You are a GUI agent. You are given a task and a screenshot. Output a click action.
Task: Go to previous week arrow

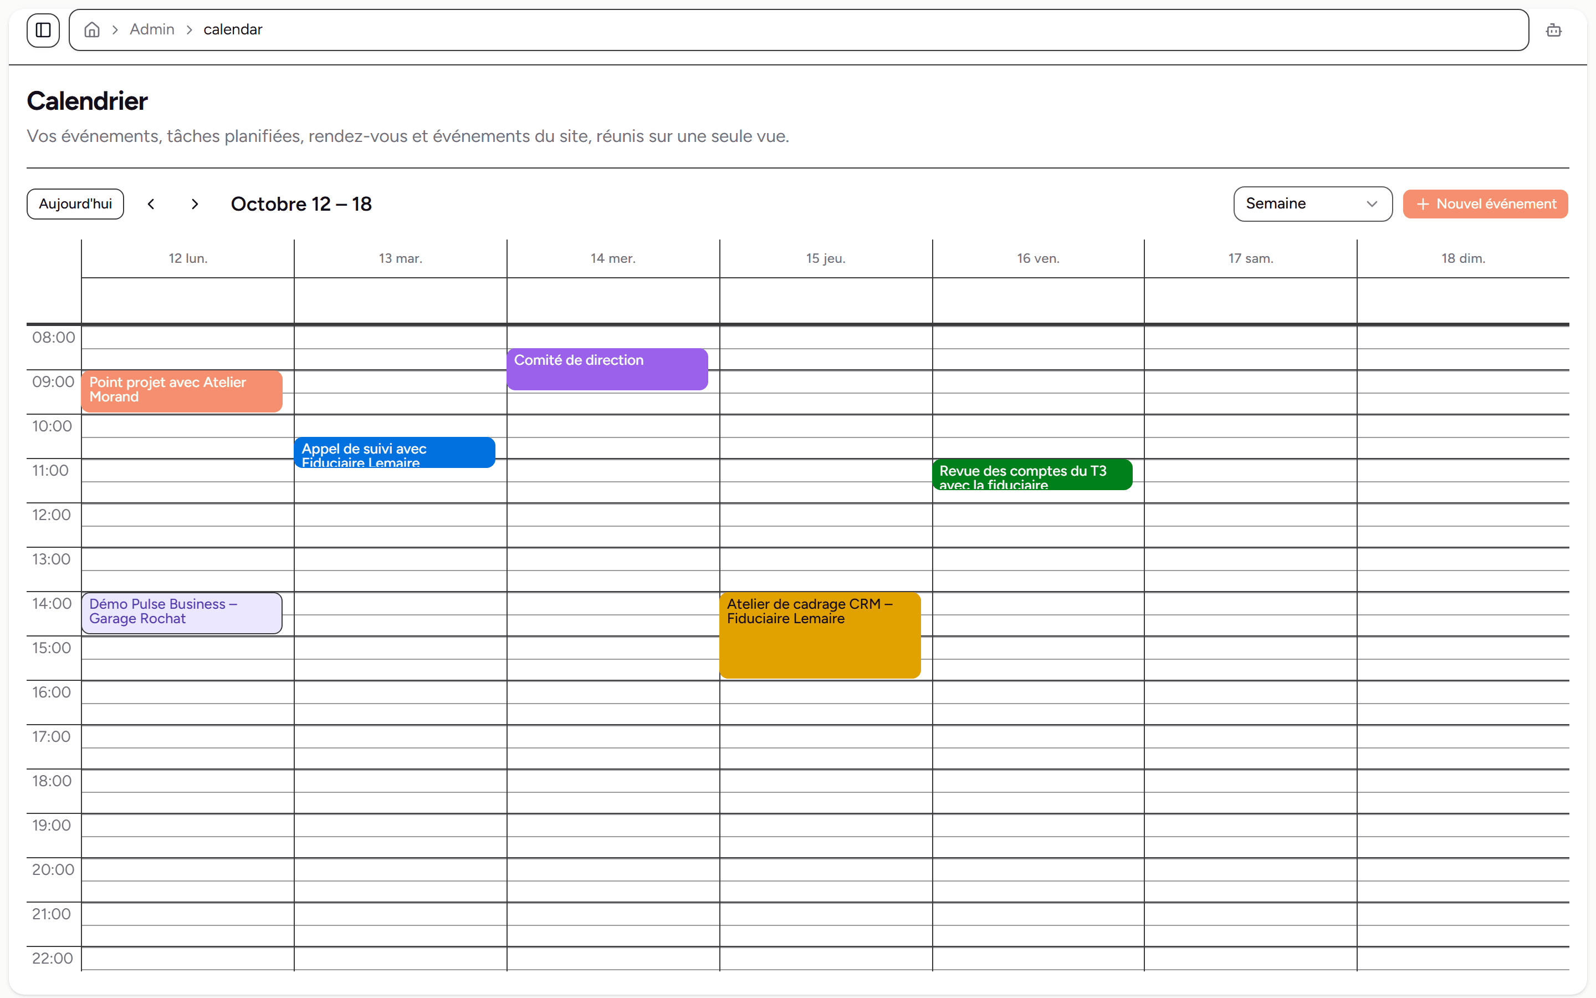pyautogui.click(x=151, y=204)
